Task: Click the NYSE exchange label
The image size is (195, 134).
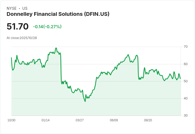Action: coord(12,8)
